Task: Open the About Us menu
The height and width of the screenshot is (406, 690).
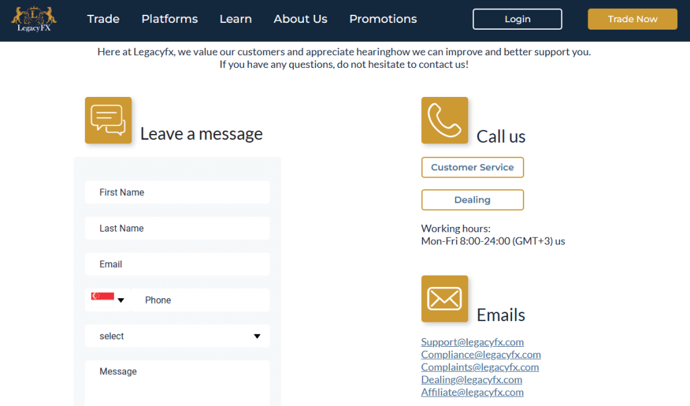Action: (300, 19)
